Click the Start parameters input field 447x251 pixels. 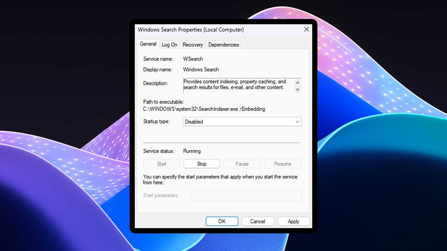(246, 195)
